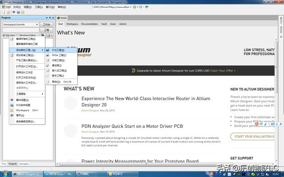Screen dimensions: 284x177
Task: Click PCB发布视图 entry in context menu
Action: (x=27, y=105)
